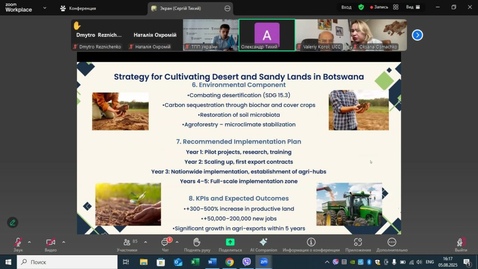
Task: Open the Участники participants panel
Action: click(127, 243)
